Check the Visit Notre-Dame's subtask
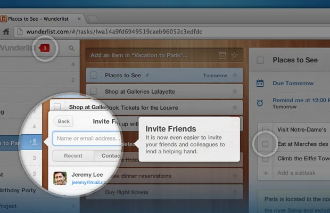Viewport: 330px width, 213px height. point(266,129)
